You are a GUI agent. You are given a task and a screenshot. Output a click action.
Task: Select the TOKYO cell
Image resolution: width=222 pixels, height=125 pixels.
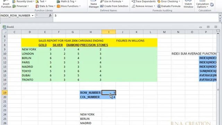pos(30,71)
